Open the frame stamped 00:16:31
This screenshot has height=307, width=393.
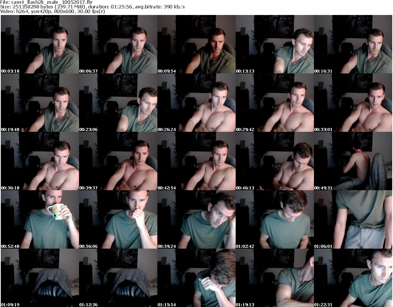pyautogui.click(x=353, y=44)
